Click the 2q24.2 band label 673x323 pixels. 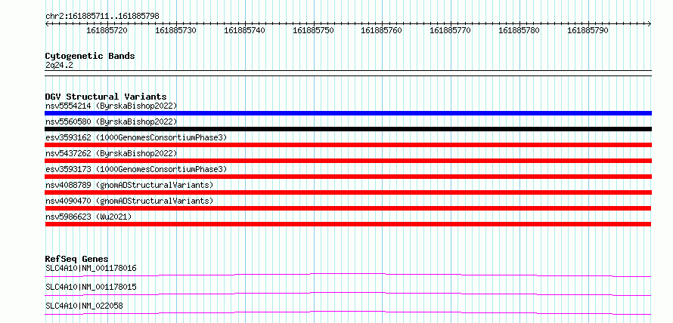pyautogui.click(x=59, y=65)
